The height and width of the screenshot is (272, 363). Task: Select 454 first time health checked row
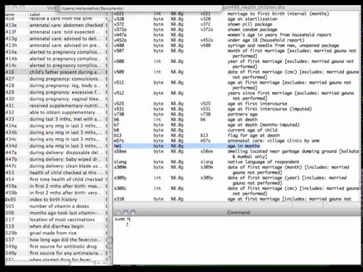[x=56, y=180]
